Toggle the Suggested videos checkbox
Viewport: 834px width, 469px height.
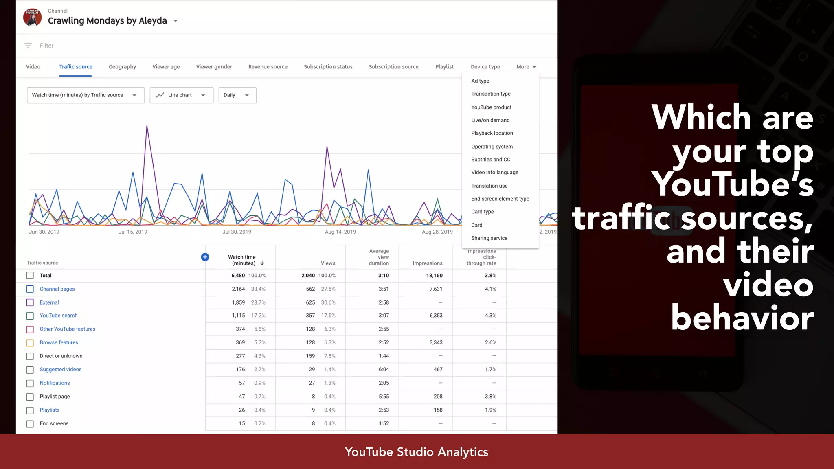30,370
